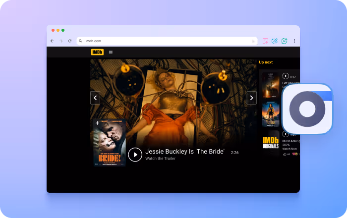Click the green chat extension icon
Image resolution: width=347 pixels, height=218 pixels.
(284, 41)
